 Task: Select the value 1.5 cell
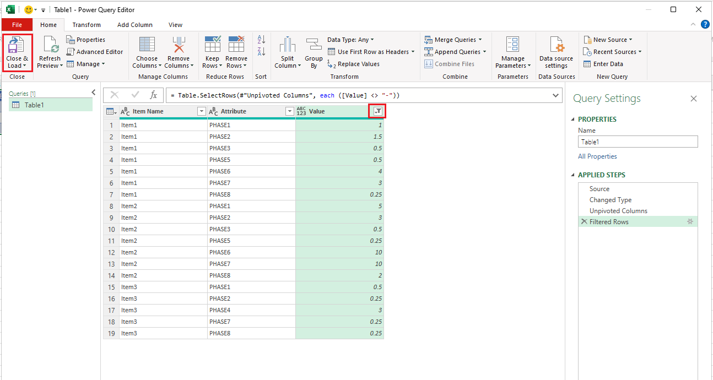coord(339,137)
